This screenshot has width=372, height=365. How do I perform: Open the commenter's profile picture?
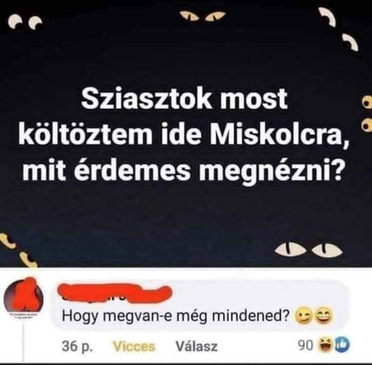point(24,297)
